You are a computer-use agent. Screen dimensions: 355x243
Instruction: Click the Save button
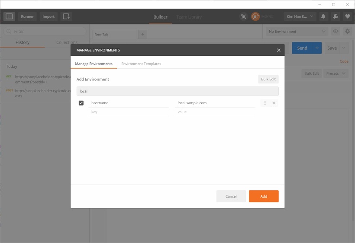click(332, 48)
